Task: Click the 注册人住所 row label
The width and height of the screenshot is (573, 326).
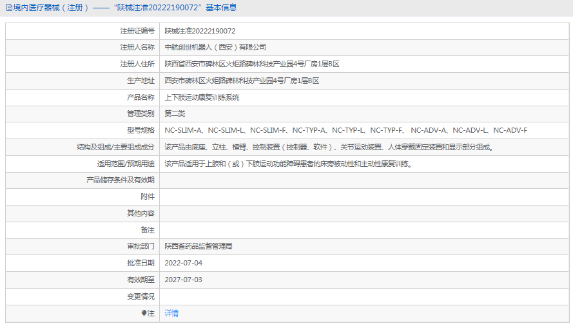Action: (x=137, y=64)
